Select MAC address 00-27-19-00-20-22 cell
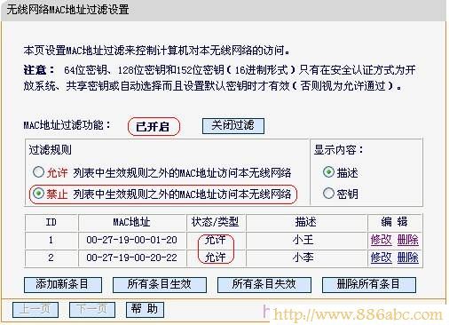The image size is (449, 325). coord(132,258)
